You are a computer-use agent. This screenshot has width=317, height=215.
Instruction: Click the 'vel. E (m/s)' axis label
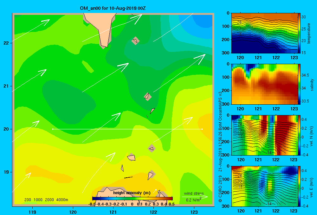[312, 187]
